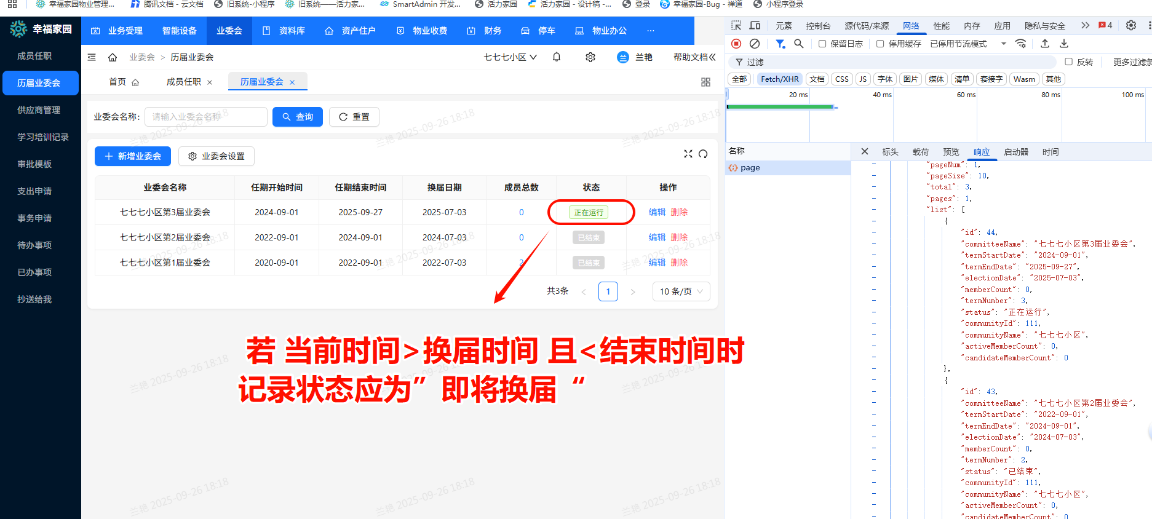Open the ··· more modules menu in the blue navbar
This screenshot has width=1152, height=519.
[x=651, y=31]
